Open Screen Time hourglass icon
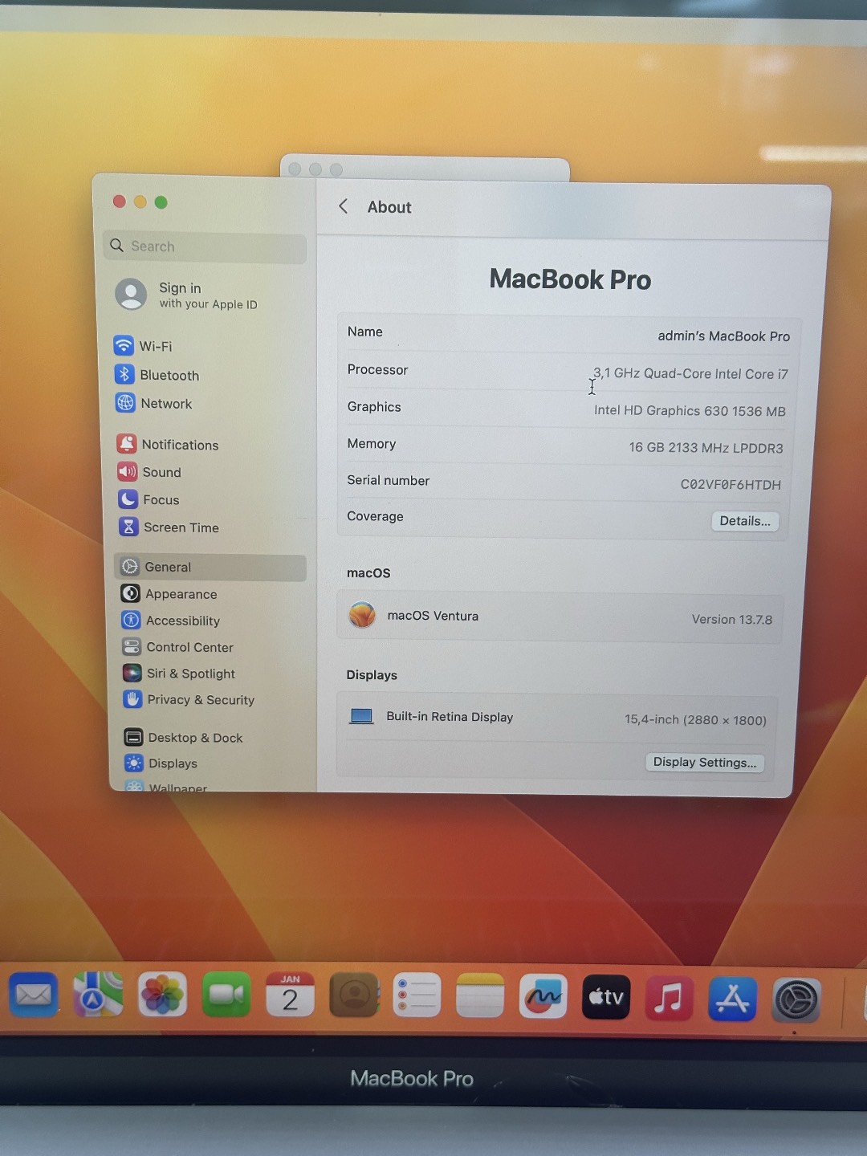Screen dimensions: 867x1156 coord(128,527)
